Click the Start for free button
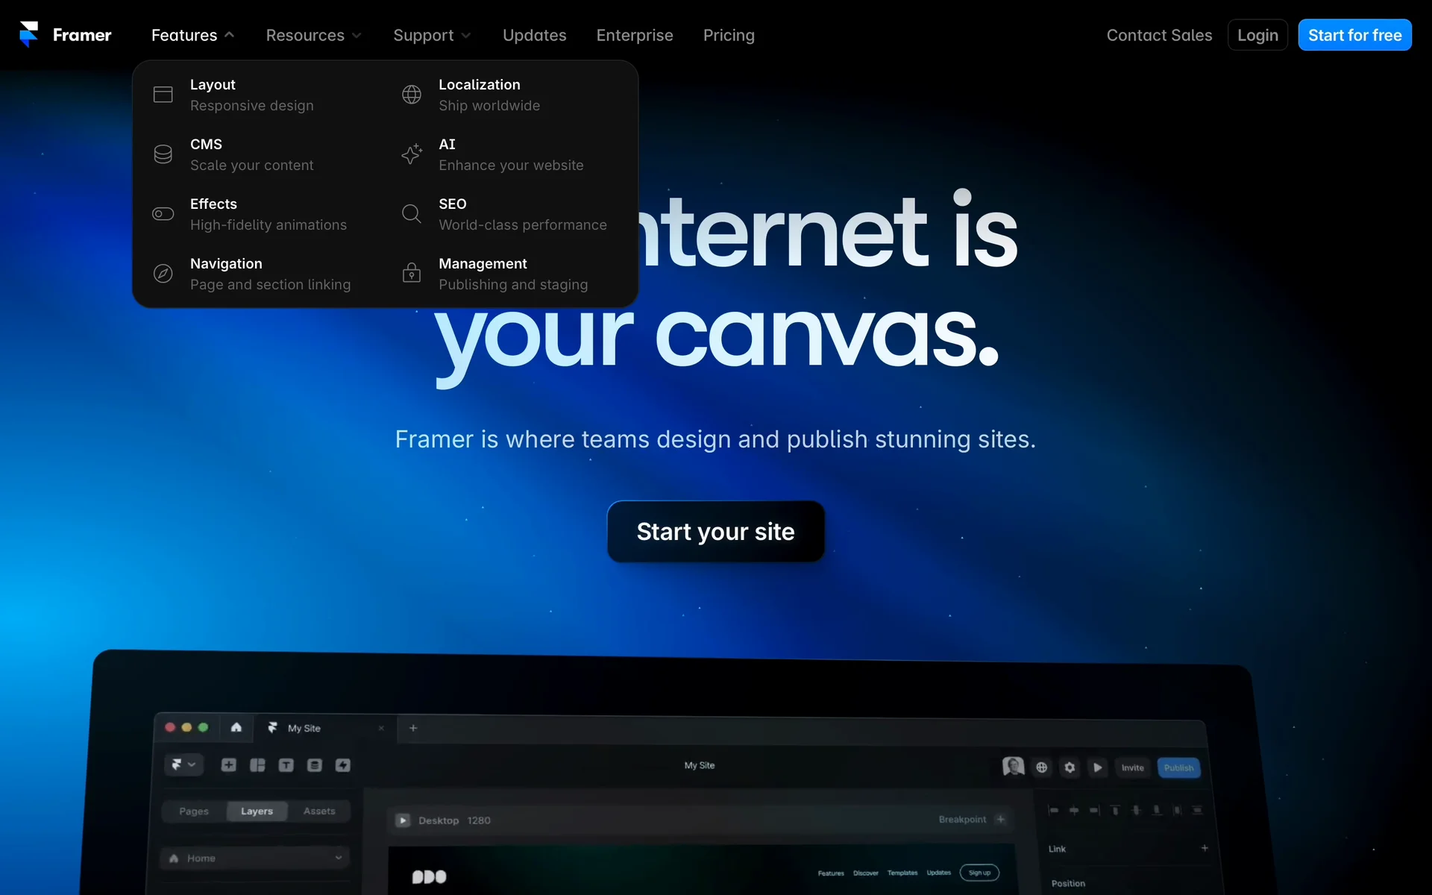1432x895 pixels. point(1354,35)
